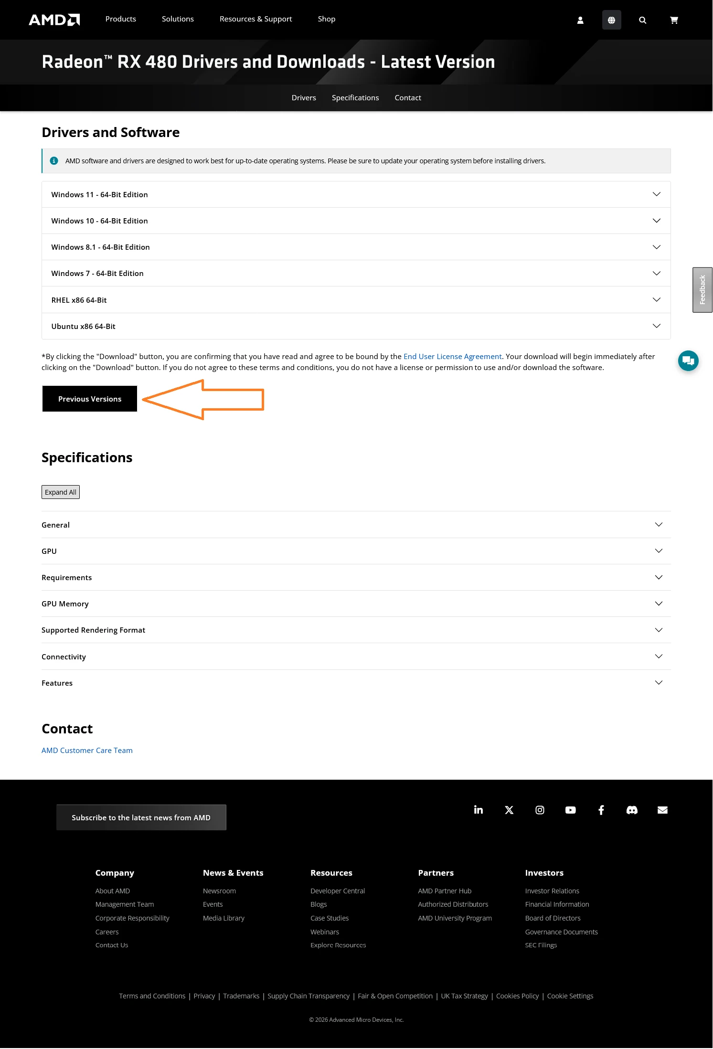Expand Supported Rendering Format section

[356, 630]
